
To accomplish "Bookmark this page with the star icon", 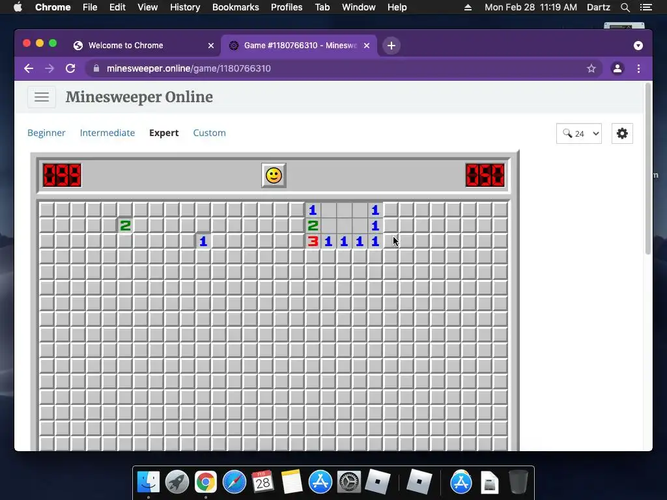I will (x=591, y=68).
